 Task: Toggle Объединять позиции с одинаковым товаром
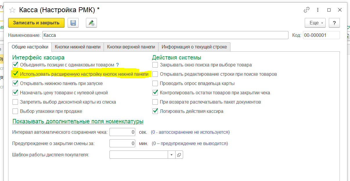tap(15, 65)
